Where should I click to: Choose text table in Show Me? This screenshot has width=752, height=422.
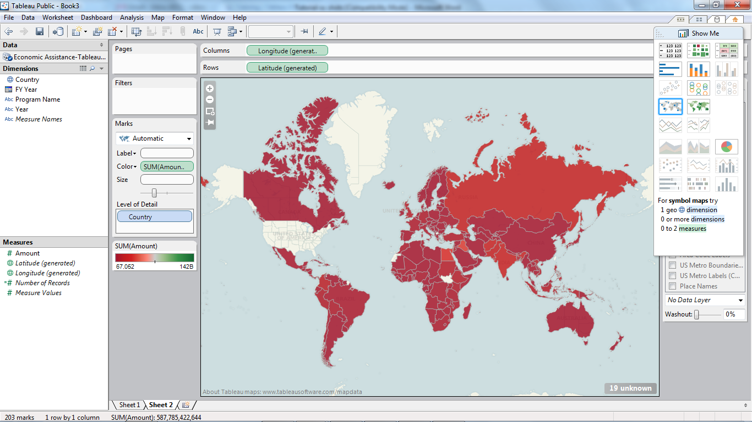pyautogui.click(x=671, y=51)
